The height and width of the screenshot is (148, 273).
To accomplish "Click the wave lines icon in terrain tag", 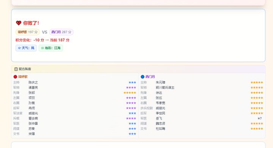I will pyautogui.click(x=42, y=48).
